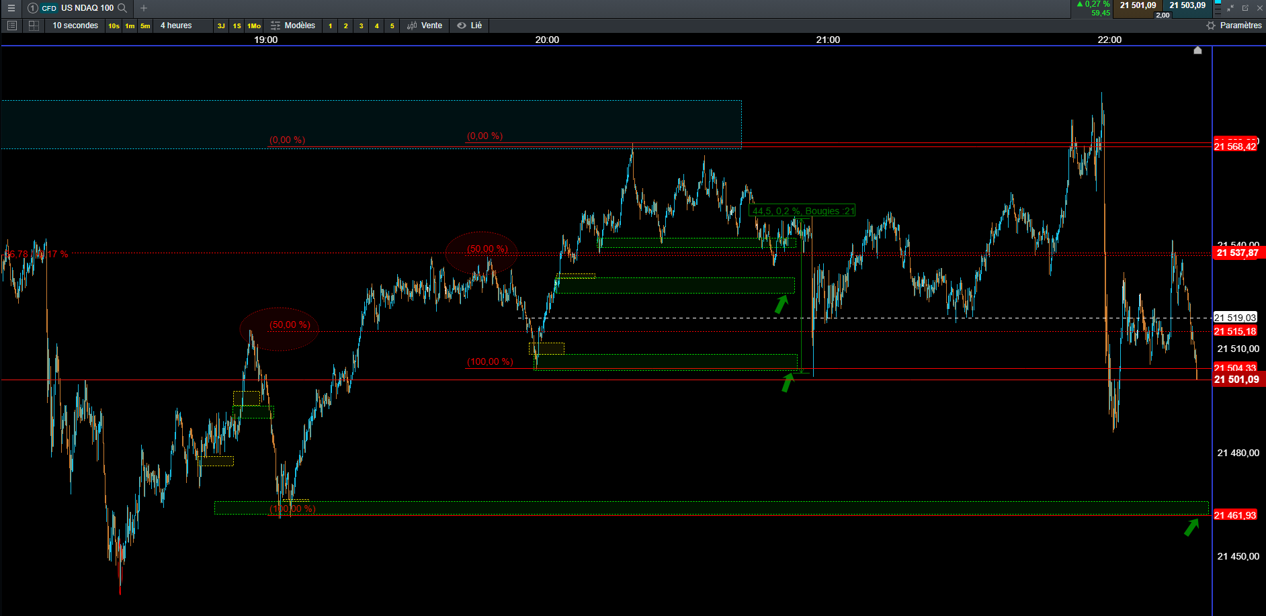Click the grey marker at chart top
The image size is (1266, 616).
1197,50
